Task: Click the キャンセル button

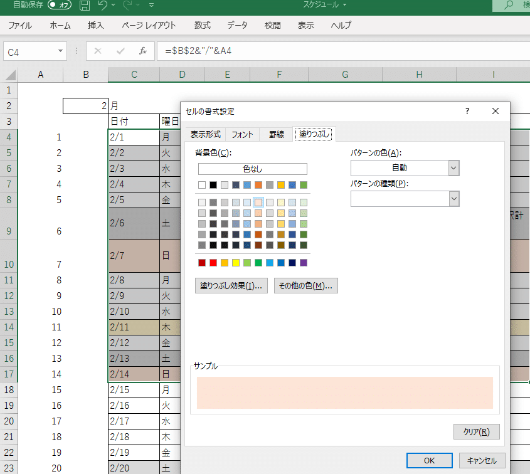Action: [482, 460]
